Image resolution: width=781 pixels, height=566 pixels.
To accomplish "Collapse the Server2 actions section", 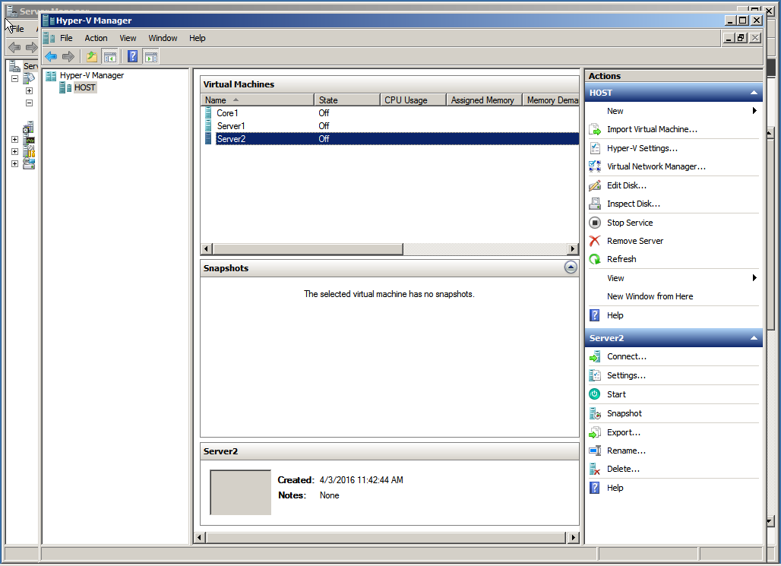I will (754, 338).
